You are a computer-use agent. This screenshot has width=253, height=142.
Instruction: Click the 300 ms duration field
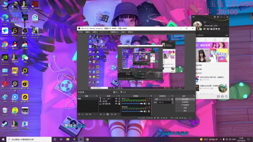point(164,102)
